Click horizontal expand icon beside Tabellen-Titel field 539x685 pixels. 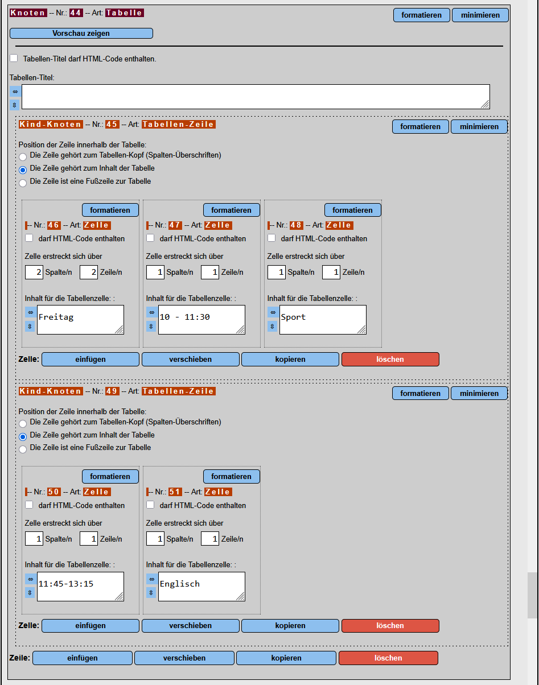pos(15,91)
